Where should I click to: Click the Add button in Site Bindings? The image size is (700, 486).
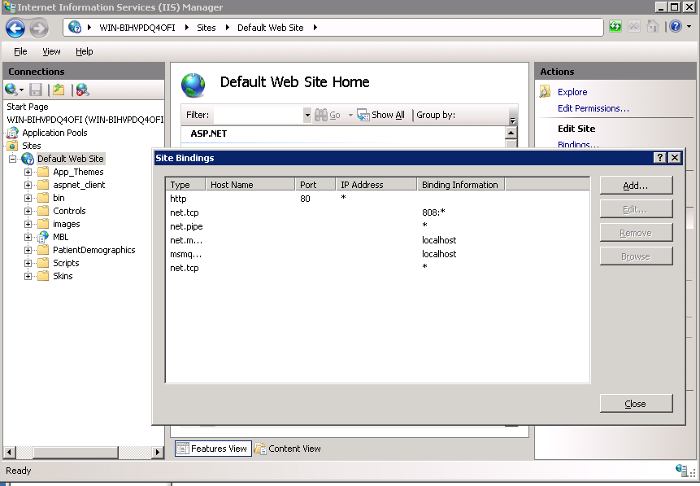636,185
